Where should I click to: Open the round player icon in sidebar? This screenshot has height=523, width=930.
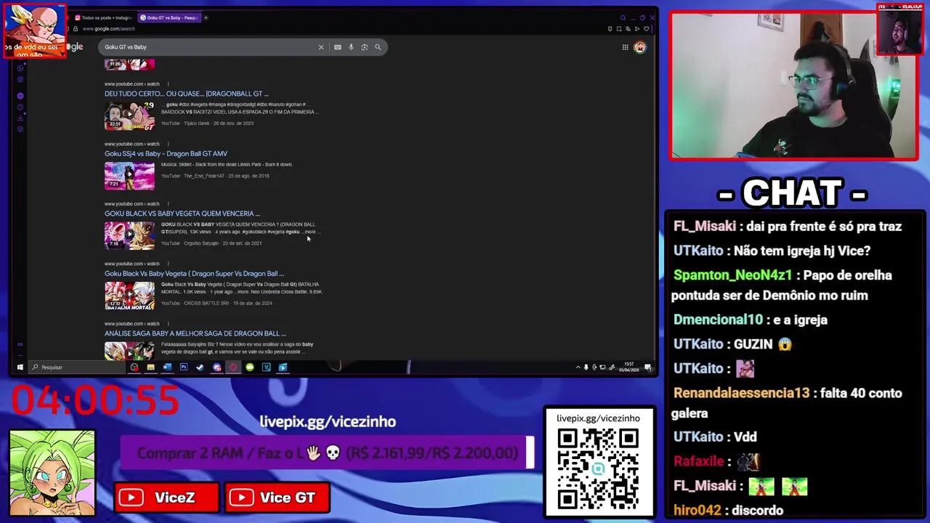point(20,96)
